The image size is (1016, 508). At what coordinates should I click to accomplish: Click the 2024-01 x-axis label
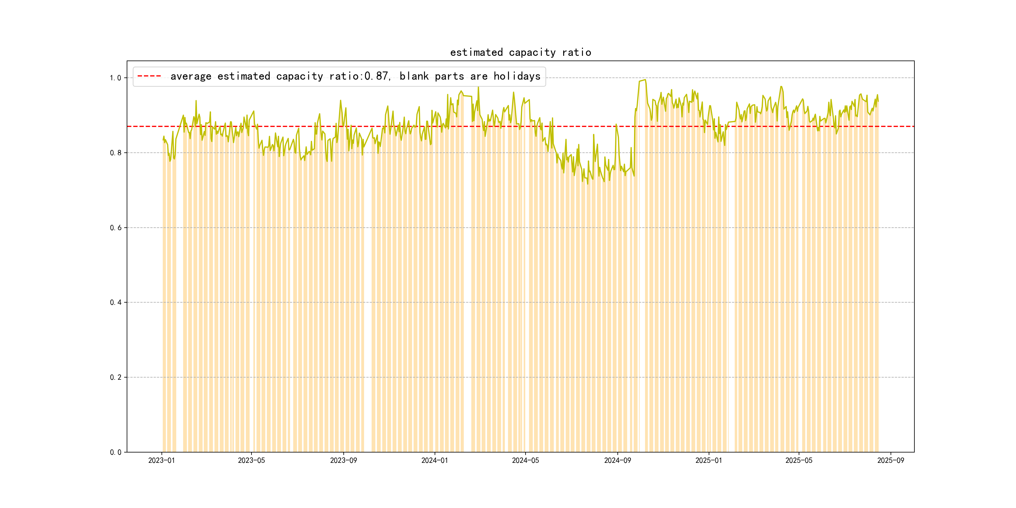[434, 460]
